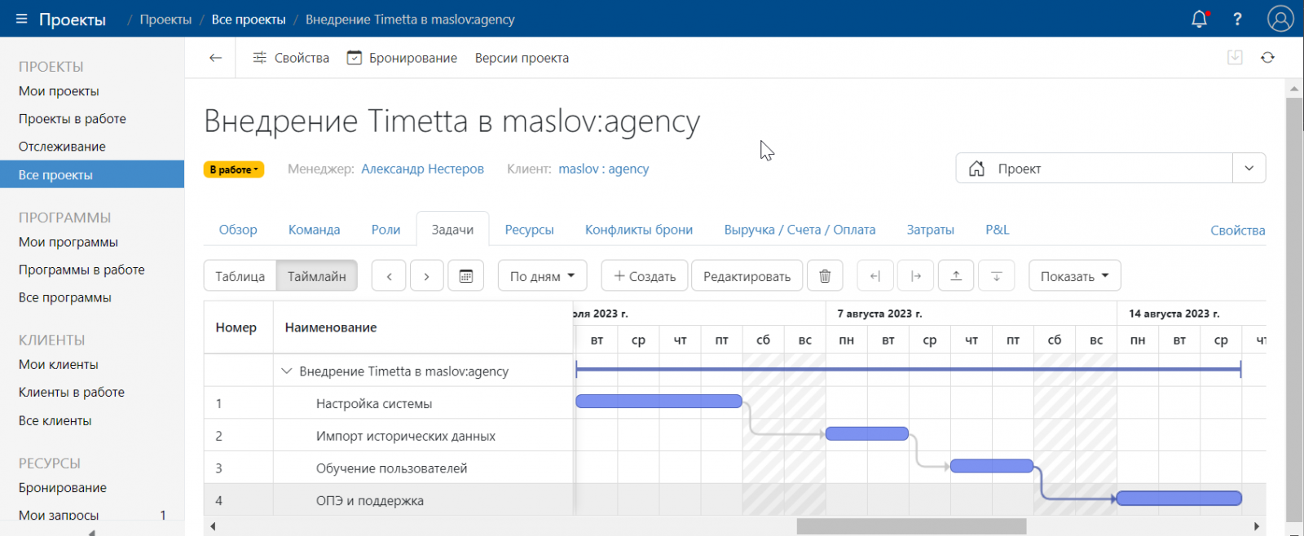Open the По дням scale dropdown
The image size is (1304, 536).
(542, 276)
